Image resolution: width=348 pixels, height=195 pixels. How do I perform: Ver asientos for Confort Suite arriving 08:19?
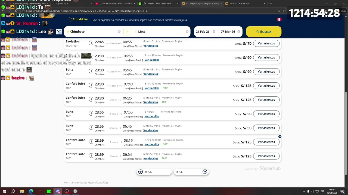point(266,142)
